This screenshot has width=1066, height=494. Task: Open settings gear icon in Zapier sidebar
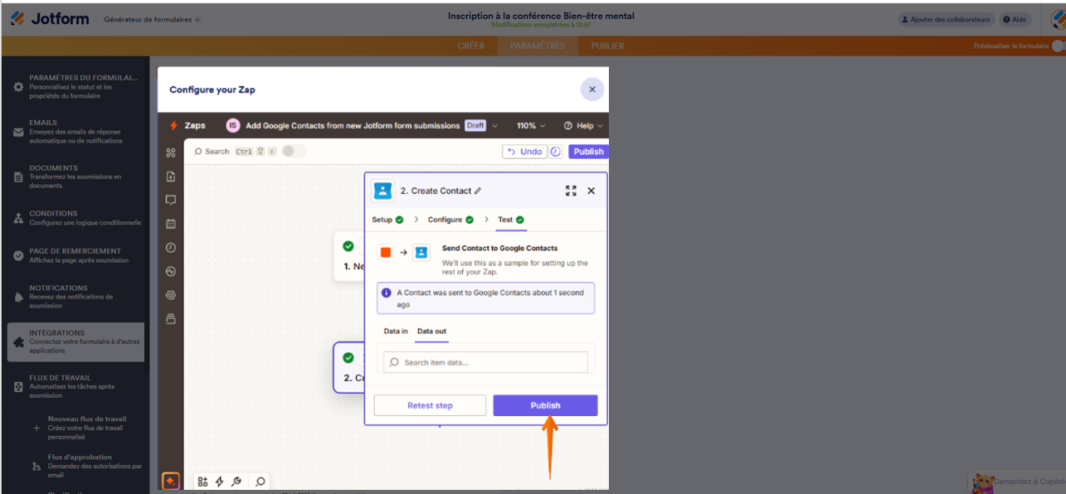171,294
